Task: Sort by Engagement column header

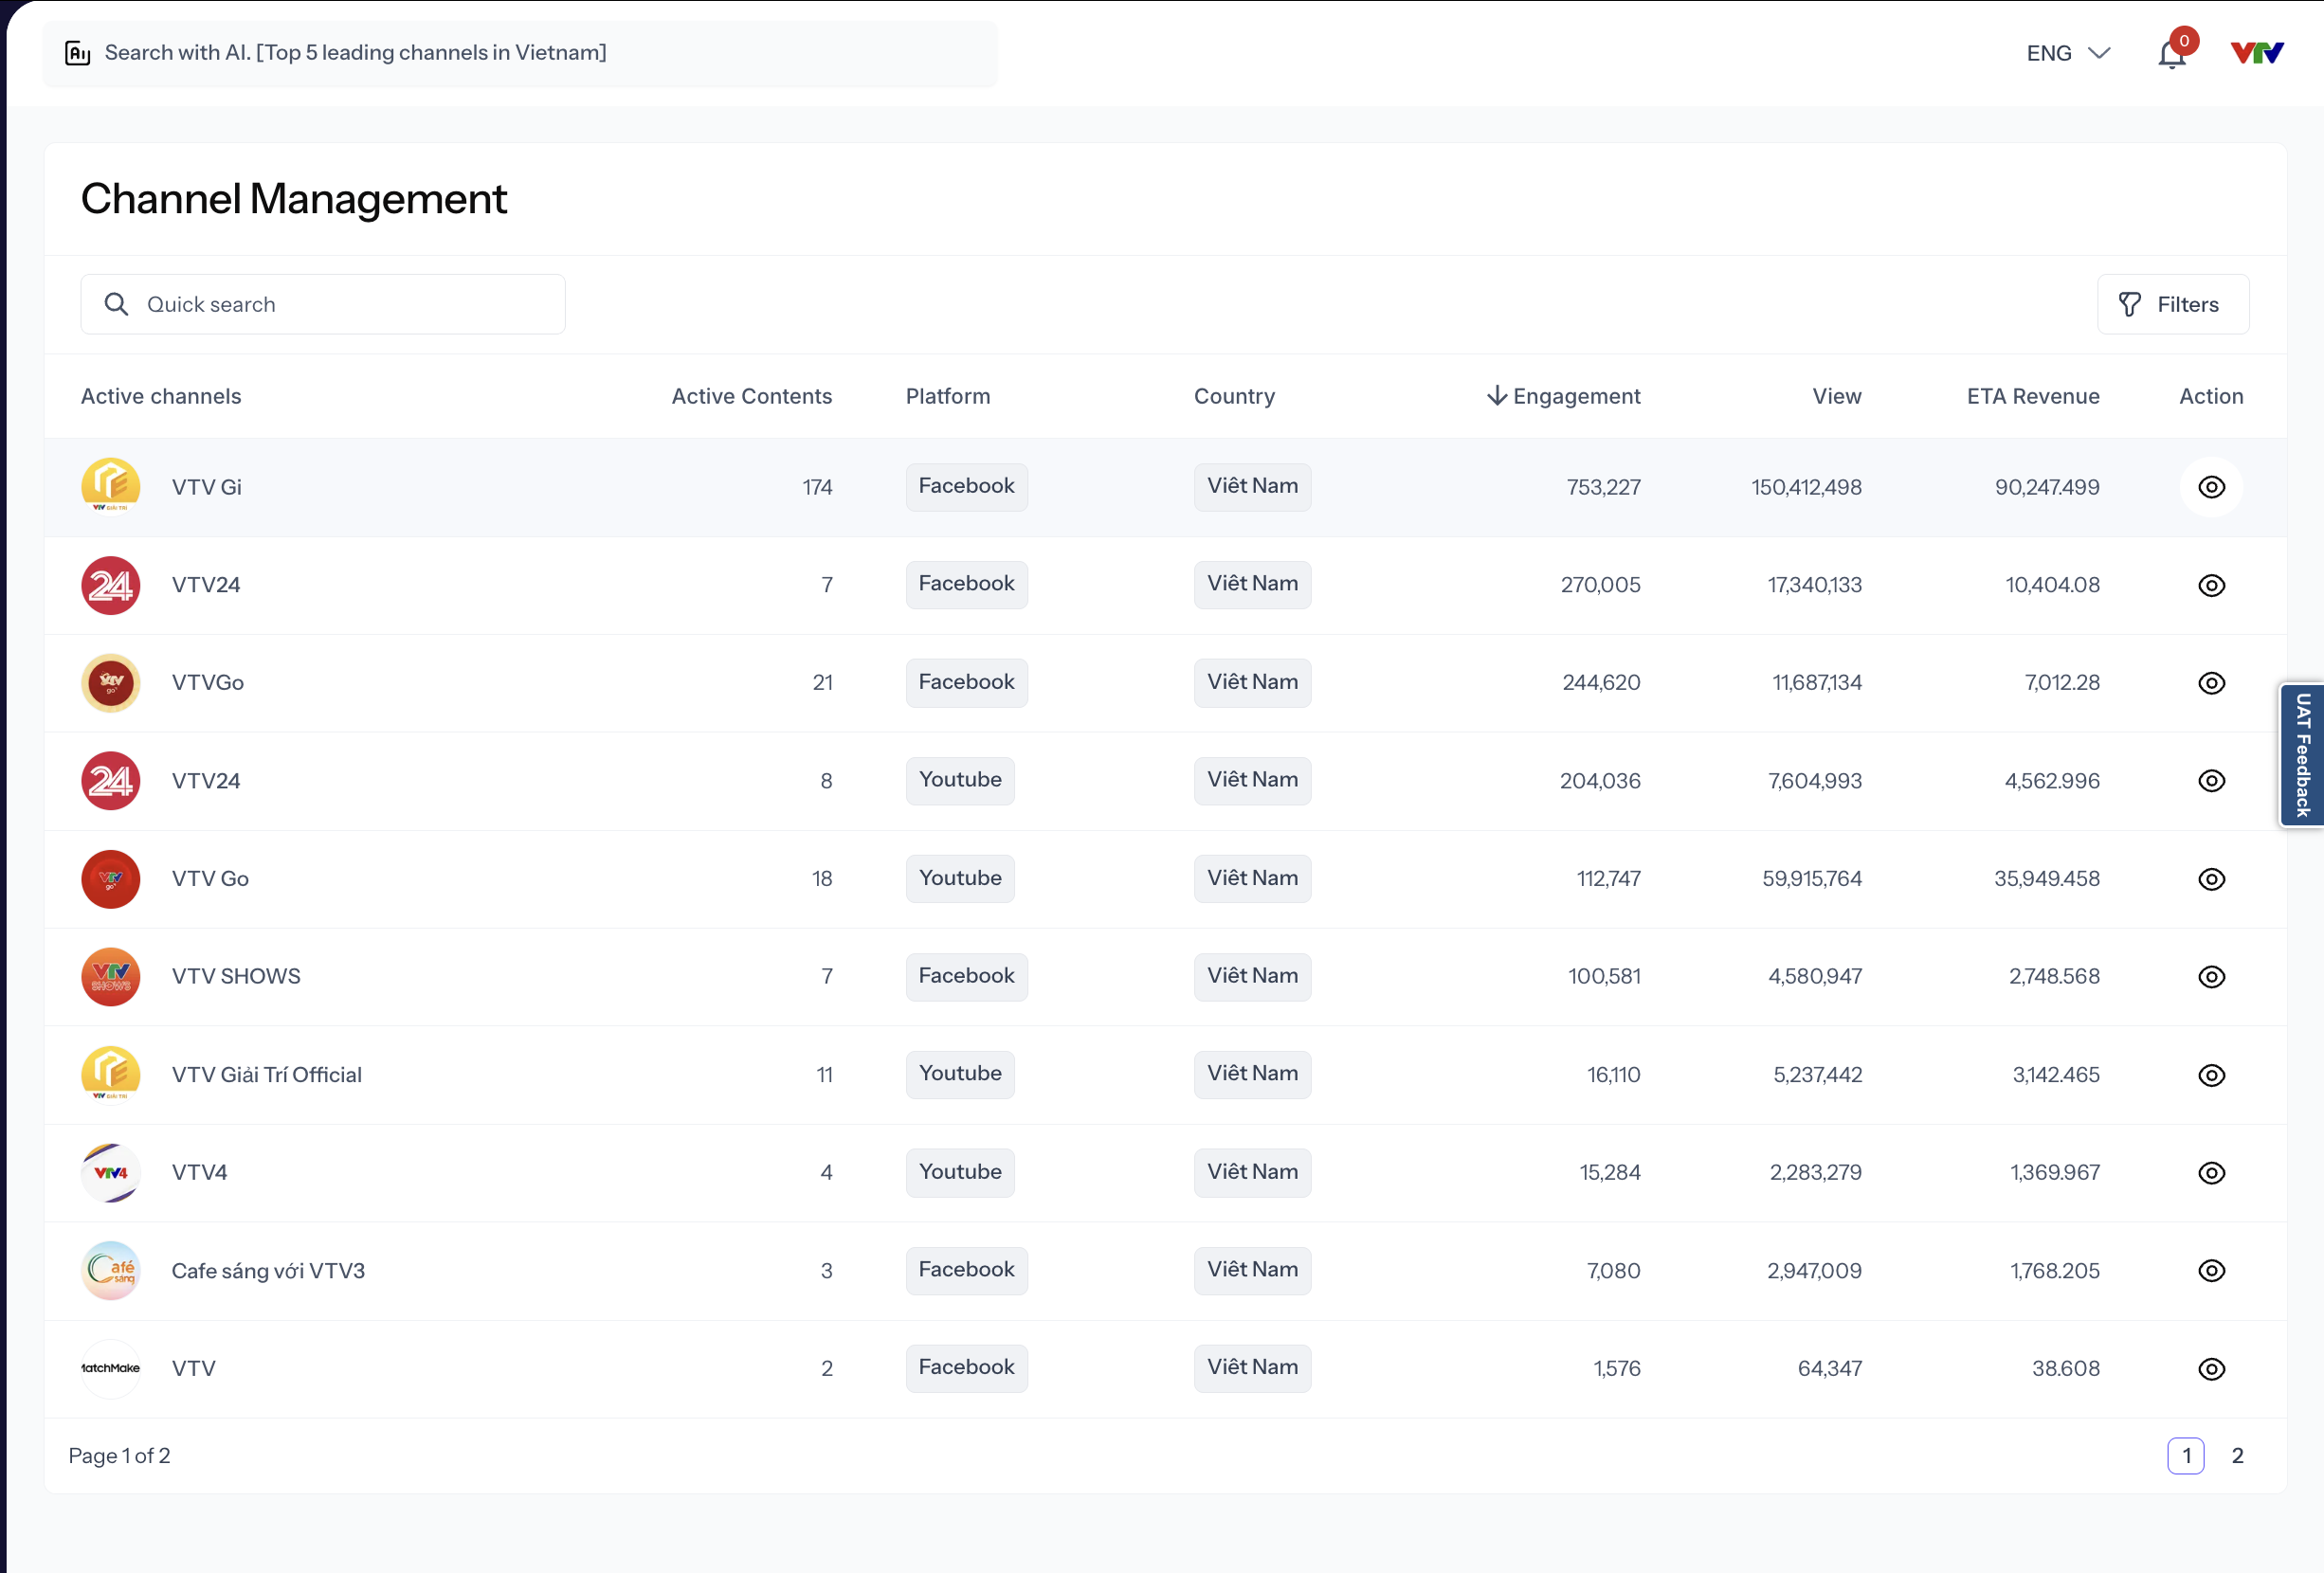Action: point(1563,396)
